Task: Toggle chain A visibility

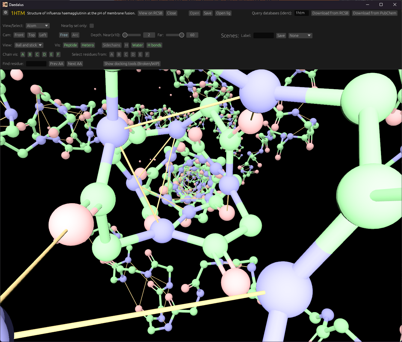Action: pos(23,54)
